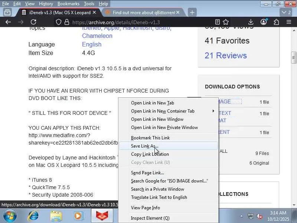This screenshot has height=223, width=297.
Task: Toggle reader view icon in address bar
Action: coord(218,22)
